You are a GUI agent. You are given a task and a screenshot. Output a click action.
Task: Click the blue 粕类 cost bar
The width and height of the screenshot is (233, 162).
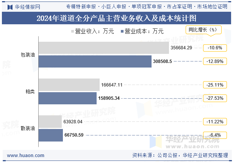click(67, 98)
